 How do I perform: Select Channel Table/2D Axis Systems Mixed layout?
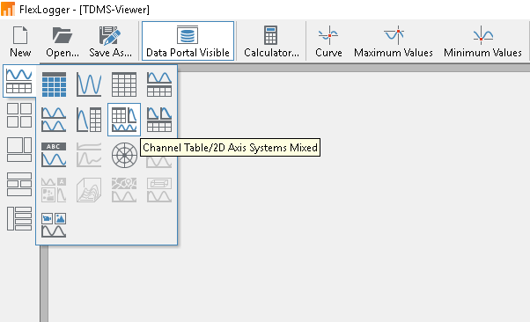pos(124,120)
